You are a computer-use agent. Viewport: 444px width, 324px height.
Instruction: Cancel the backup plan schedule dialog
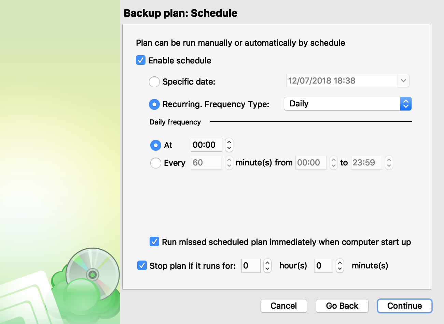[x=283, y=306]
